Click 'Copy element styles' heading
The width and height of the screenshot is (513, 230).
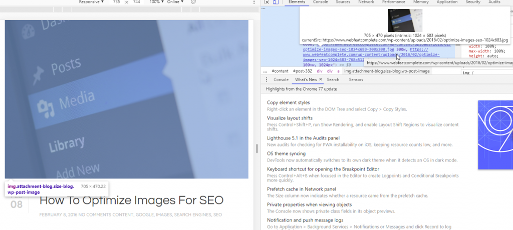288,102
